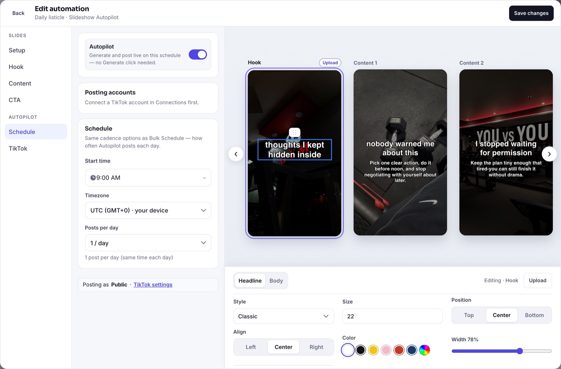Set position to Center
The image size is (561, 369).
click(501, 315)
